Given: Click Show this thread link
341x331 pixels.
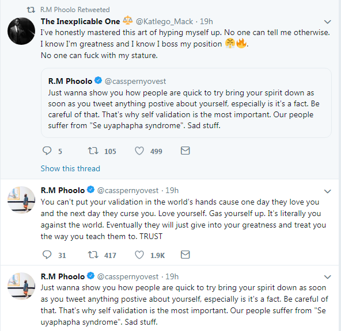Looking at the screenshot, I should point(70,168).
